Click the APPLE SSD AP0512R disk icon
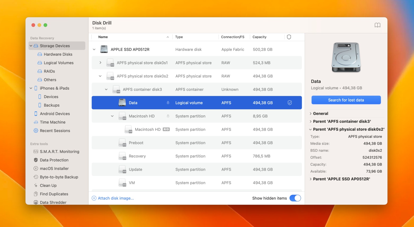The image size is (414, 227). coord(104,49)
